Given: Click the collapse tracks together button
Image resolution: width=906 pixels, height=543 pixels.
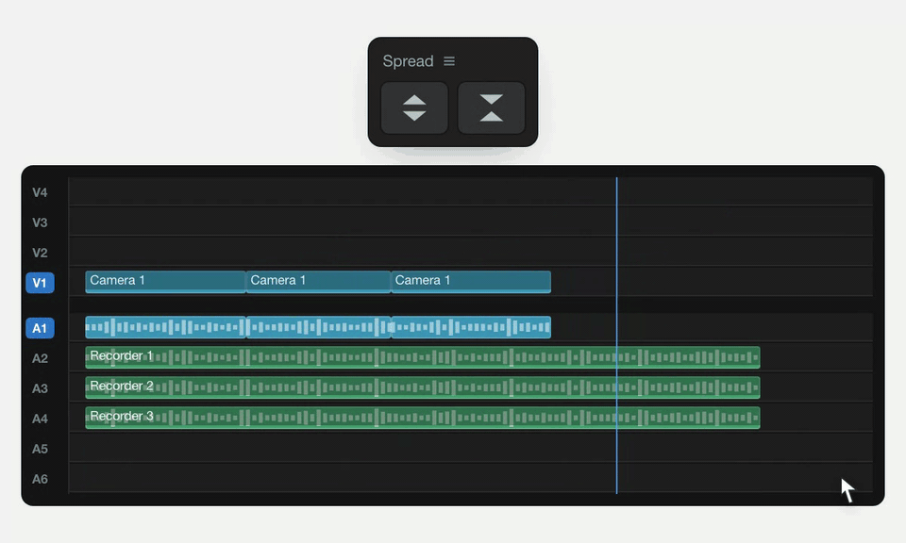Looking at the screenshot, I should coord(491,107).
